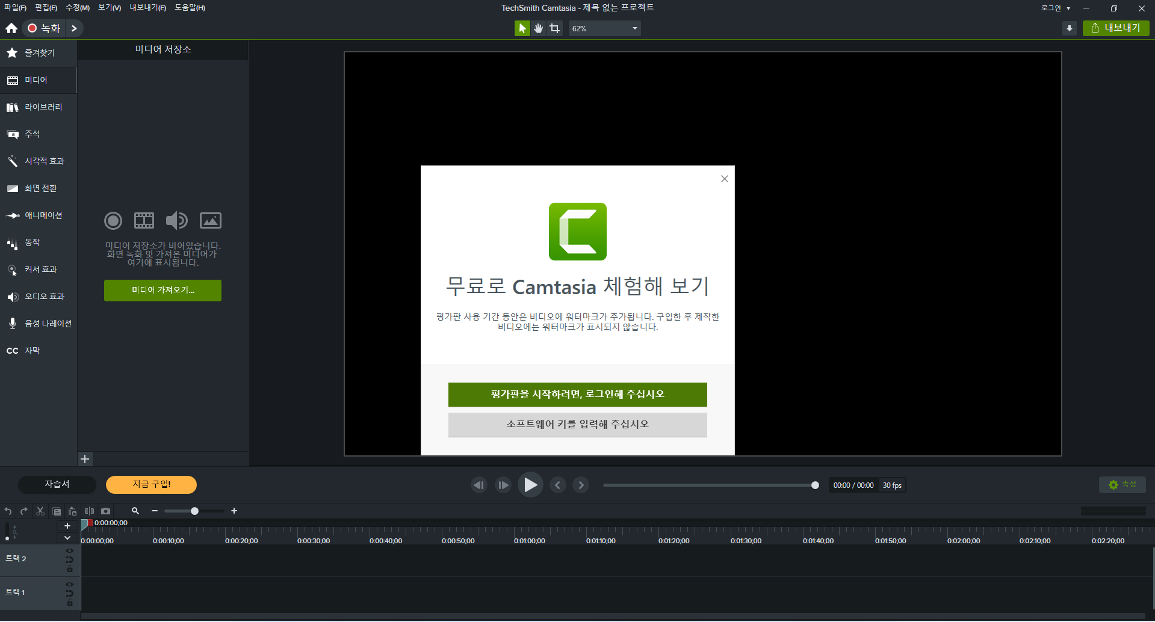Click the Play button
The width and height of the screenshot is (1155, 622).
tap(530, 485)
